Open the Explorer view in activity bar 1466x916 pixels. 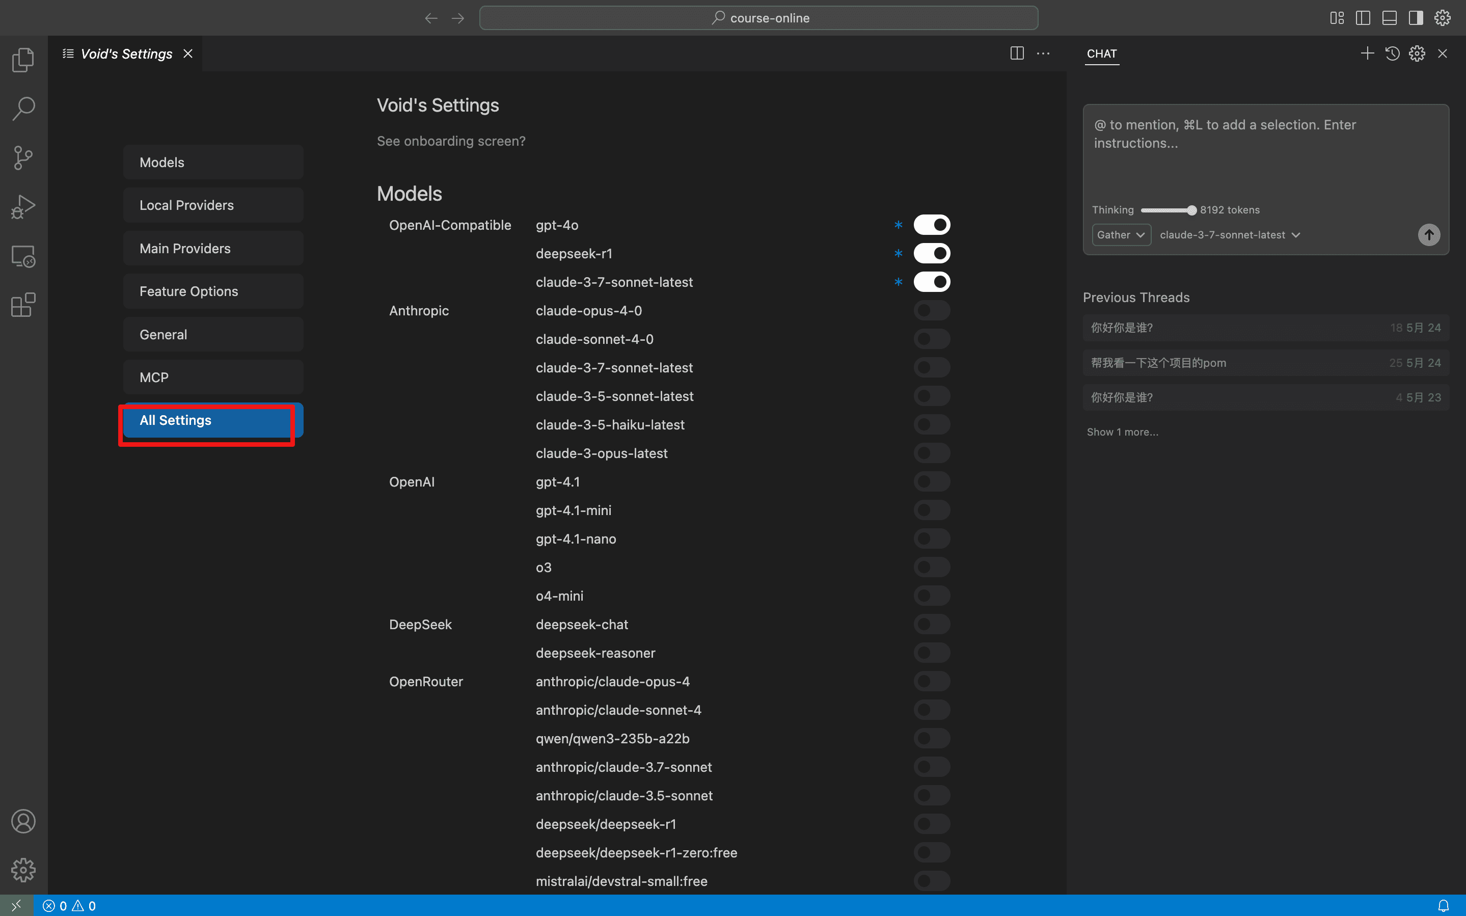coord(23,60)
